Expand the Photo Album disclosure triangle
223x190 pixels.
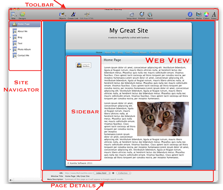(x=10, y=49)
